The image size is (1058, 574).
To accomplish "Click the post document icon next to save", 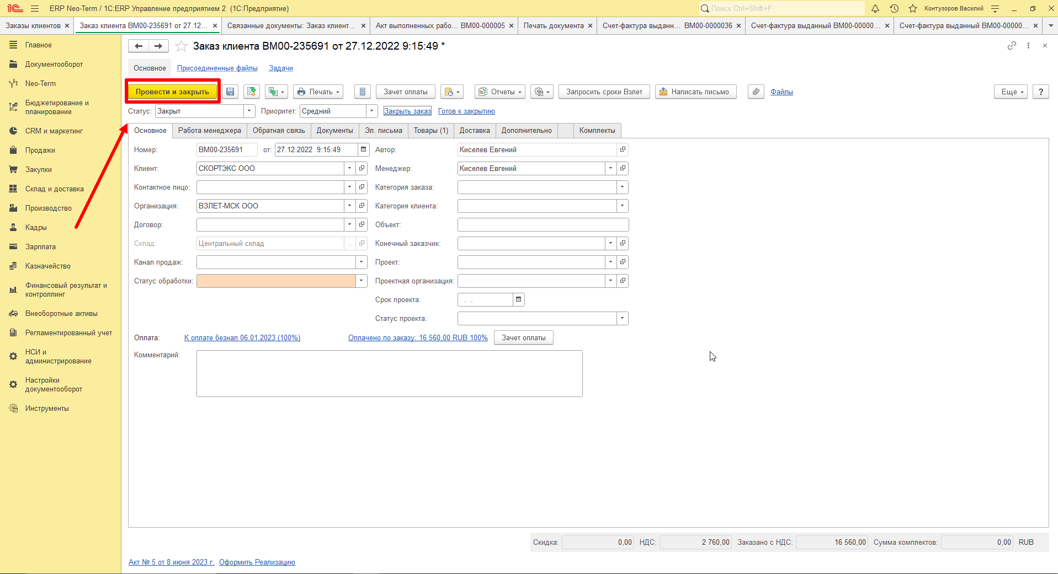I will click(x=252, y=92).
